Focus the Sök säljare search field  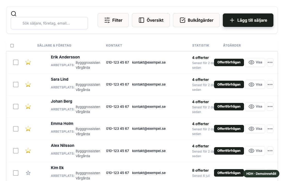(x=49, y=23)
